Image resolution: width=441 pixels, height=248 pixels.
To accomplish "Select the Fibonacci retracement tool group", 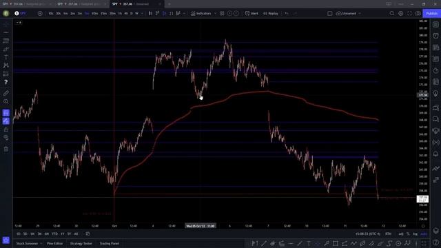I will click(6, 41).
